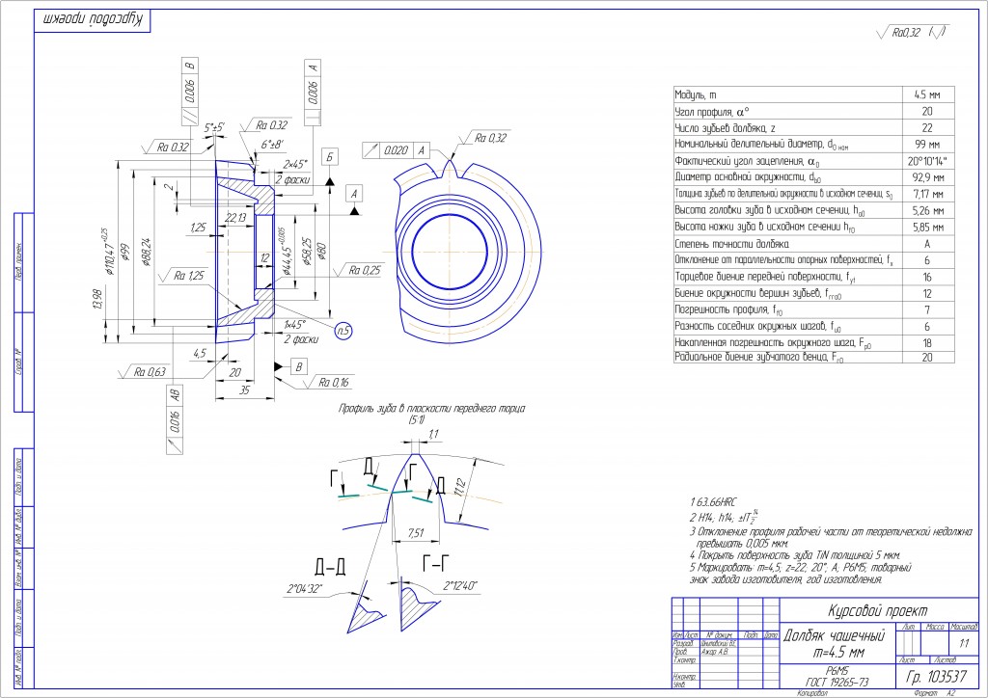Click the '5,85 мм' tooth root height value
Viewport: 988px width, 698px height.
coord(928,228)
